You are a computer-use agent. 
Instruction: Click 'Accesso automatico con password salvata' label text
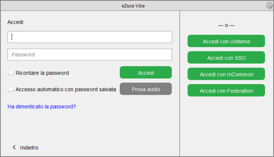click(x=66, y=89)
